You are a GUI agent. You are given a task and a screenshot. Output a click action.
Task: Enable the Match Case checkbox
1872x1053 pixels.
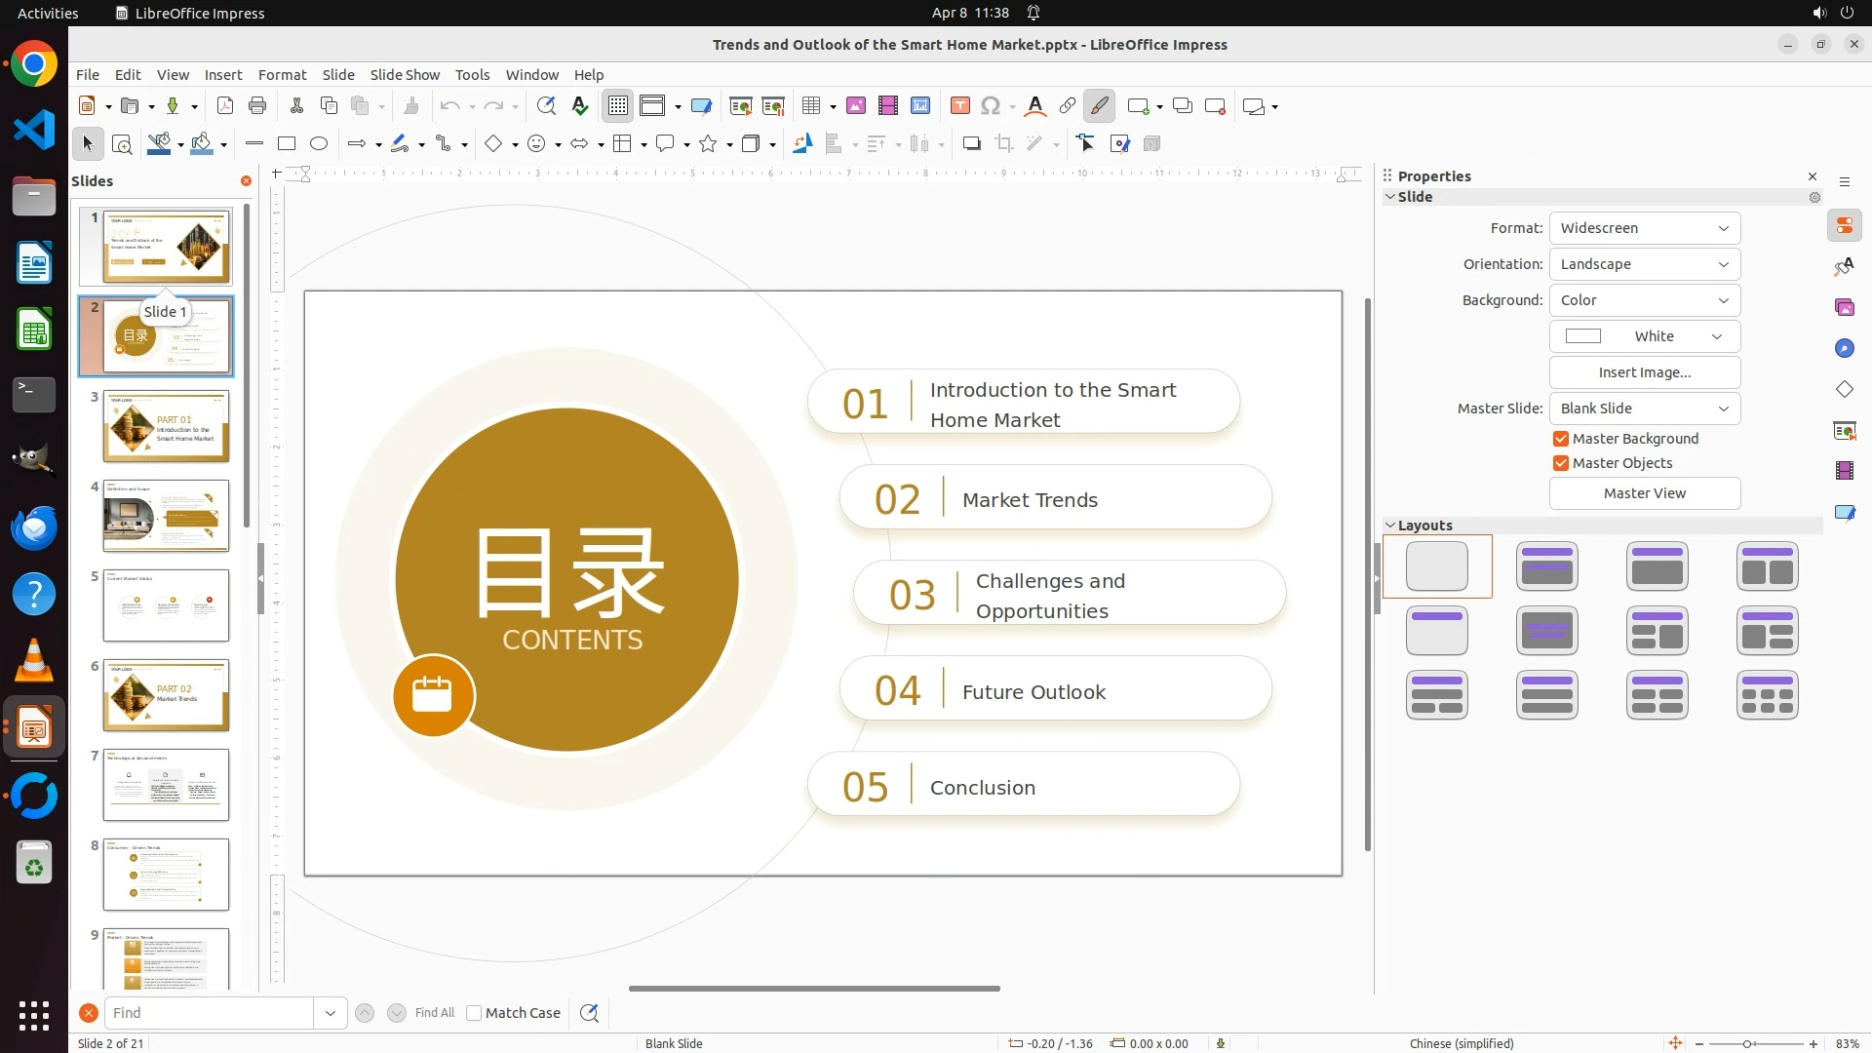pos(474,1013)
